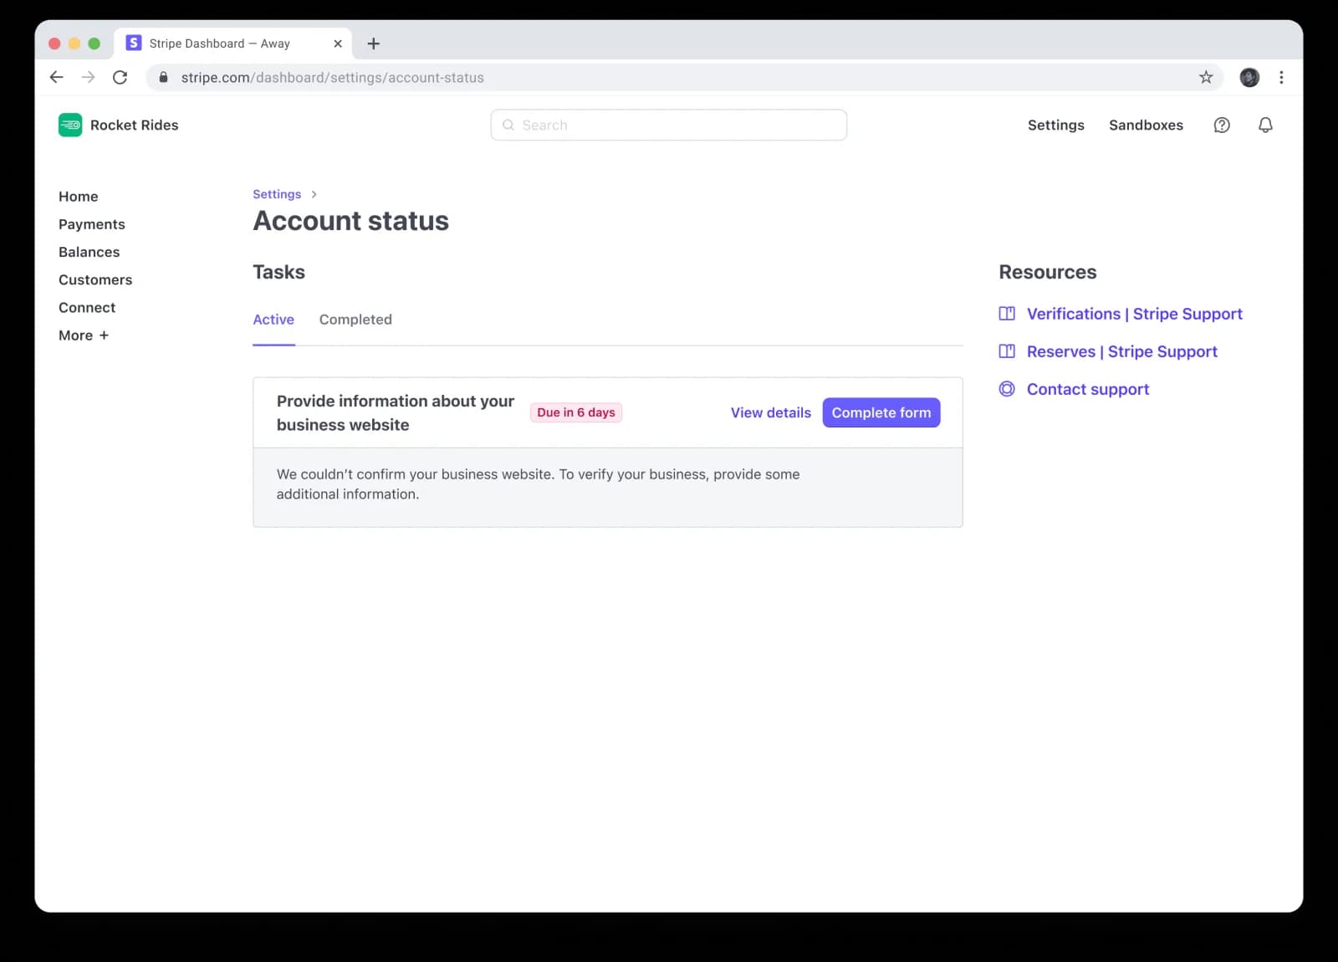Click the lifebuoy icon beside Contact support
This screenshot has height=962, width=1338.
pos(1007,389)
